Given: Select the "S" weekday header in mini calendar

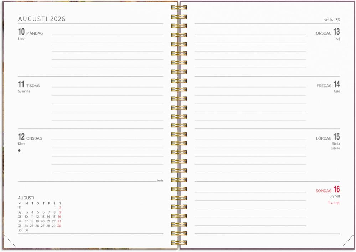Looking at the screenshot, I should click(x=60, y=203).
